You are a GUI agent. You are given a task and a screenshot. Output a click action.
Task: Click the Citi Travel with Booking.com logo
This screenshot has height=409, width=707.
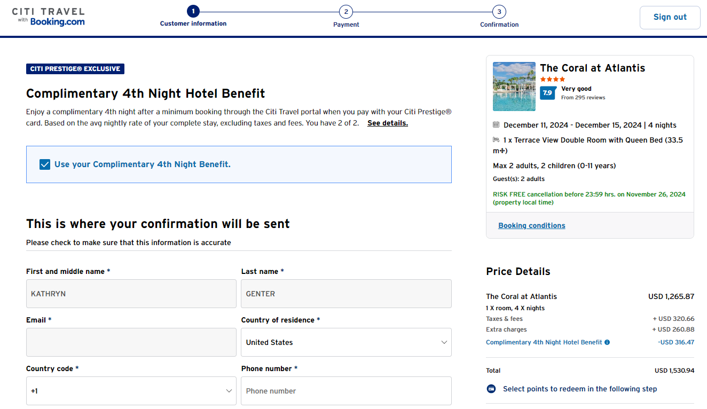click(x=49, y=17)
